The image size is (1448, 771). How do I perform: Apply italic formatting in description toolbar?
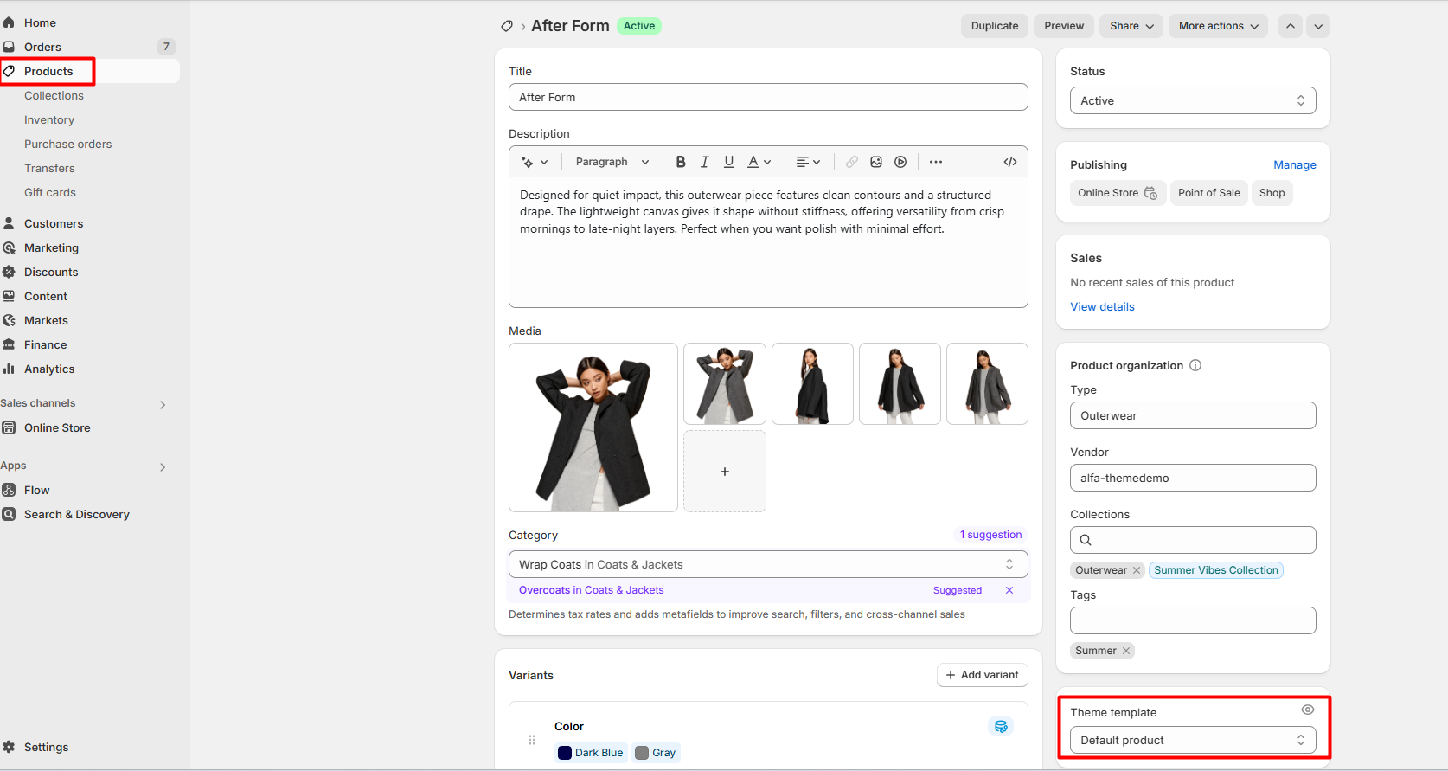pos(705,162)
